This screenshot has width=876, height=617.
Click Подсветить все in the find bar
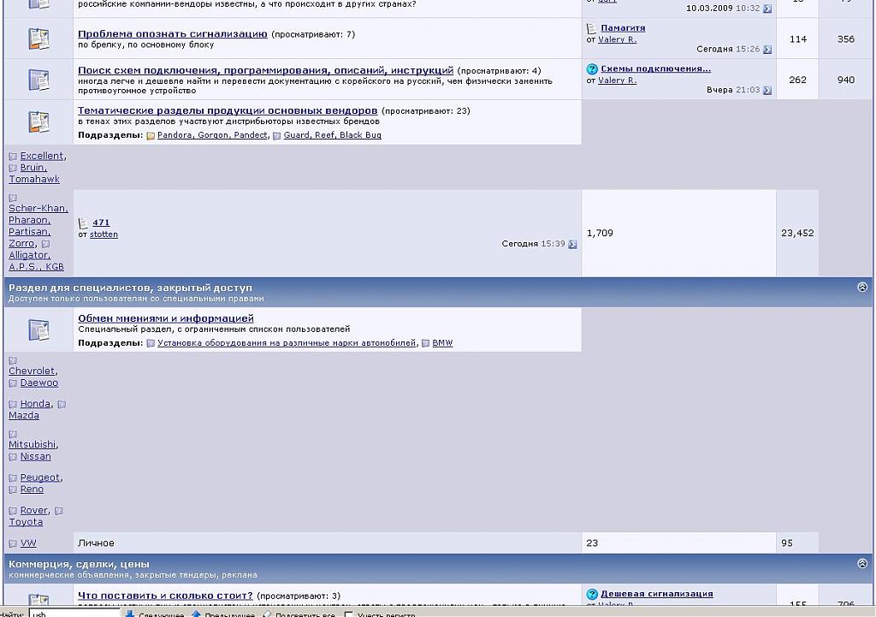click(299, 614)
